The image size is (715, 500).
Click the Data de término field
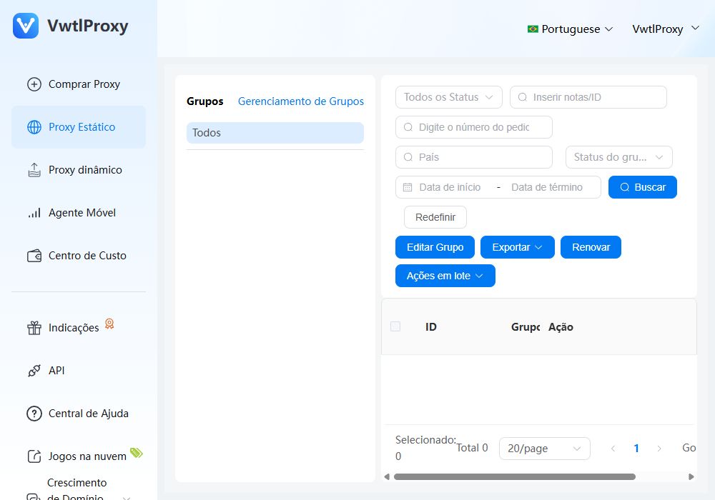click(547, 187)
